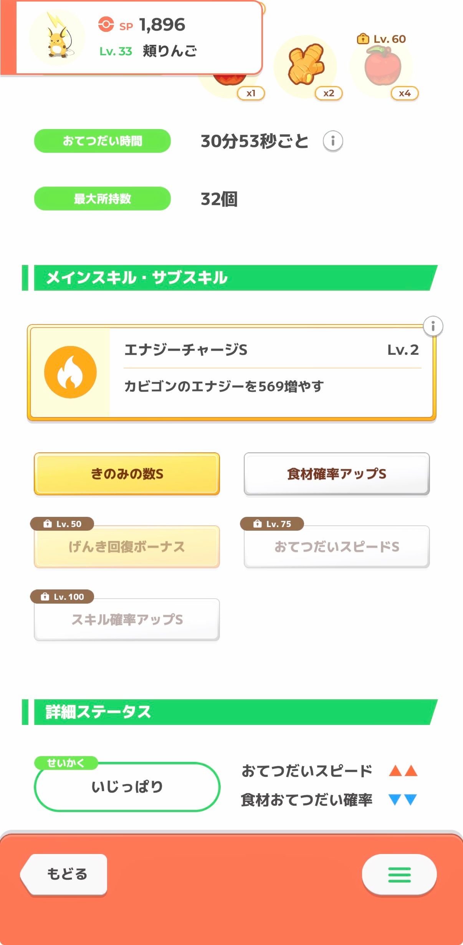Tap the 最大所持数 green label
The width and height of the screenshot is (463, 945).
[103, 199]
